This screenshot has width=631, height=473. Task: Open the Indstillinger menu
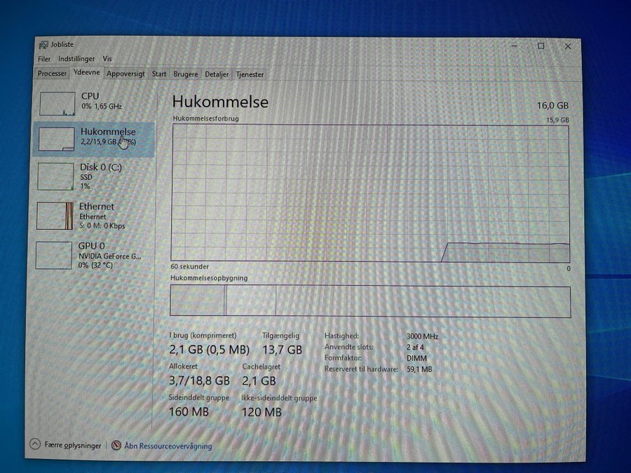pos(76,59)
